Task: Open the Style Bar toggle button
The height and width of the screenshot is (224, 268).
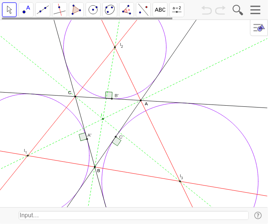Action: click(x=259, y=28)
